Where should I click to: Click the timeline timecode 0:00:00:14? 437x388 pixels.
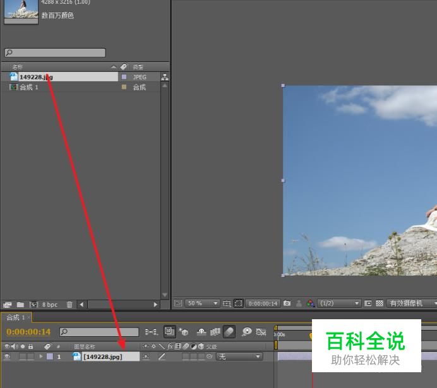pyautogui.click(x=28, y=332)
